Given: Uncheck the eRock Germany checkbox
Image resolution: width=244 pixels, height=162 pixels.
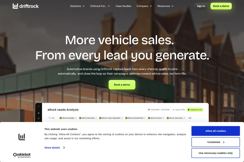Looking at the screenshot, I should tap(168, 118).
